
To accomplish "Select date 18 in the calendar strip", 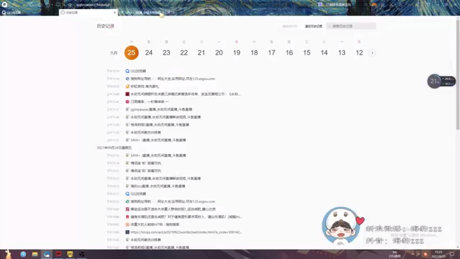I will 254,53.
